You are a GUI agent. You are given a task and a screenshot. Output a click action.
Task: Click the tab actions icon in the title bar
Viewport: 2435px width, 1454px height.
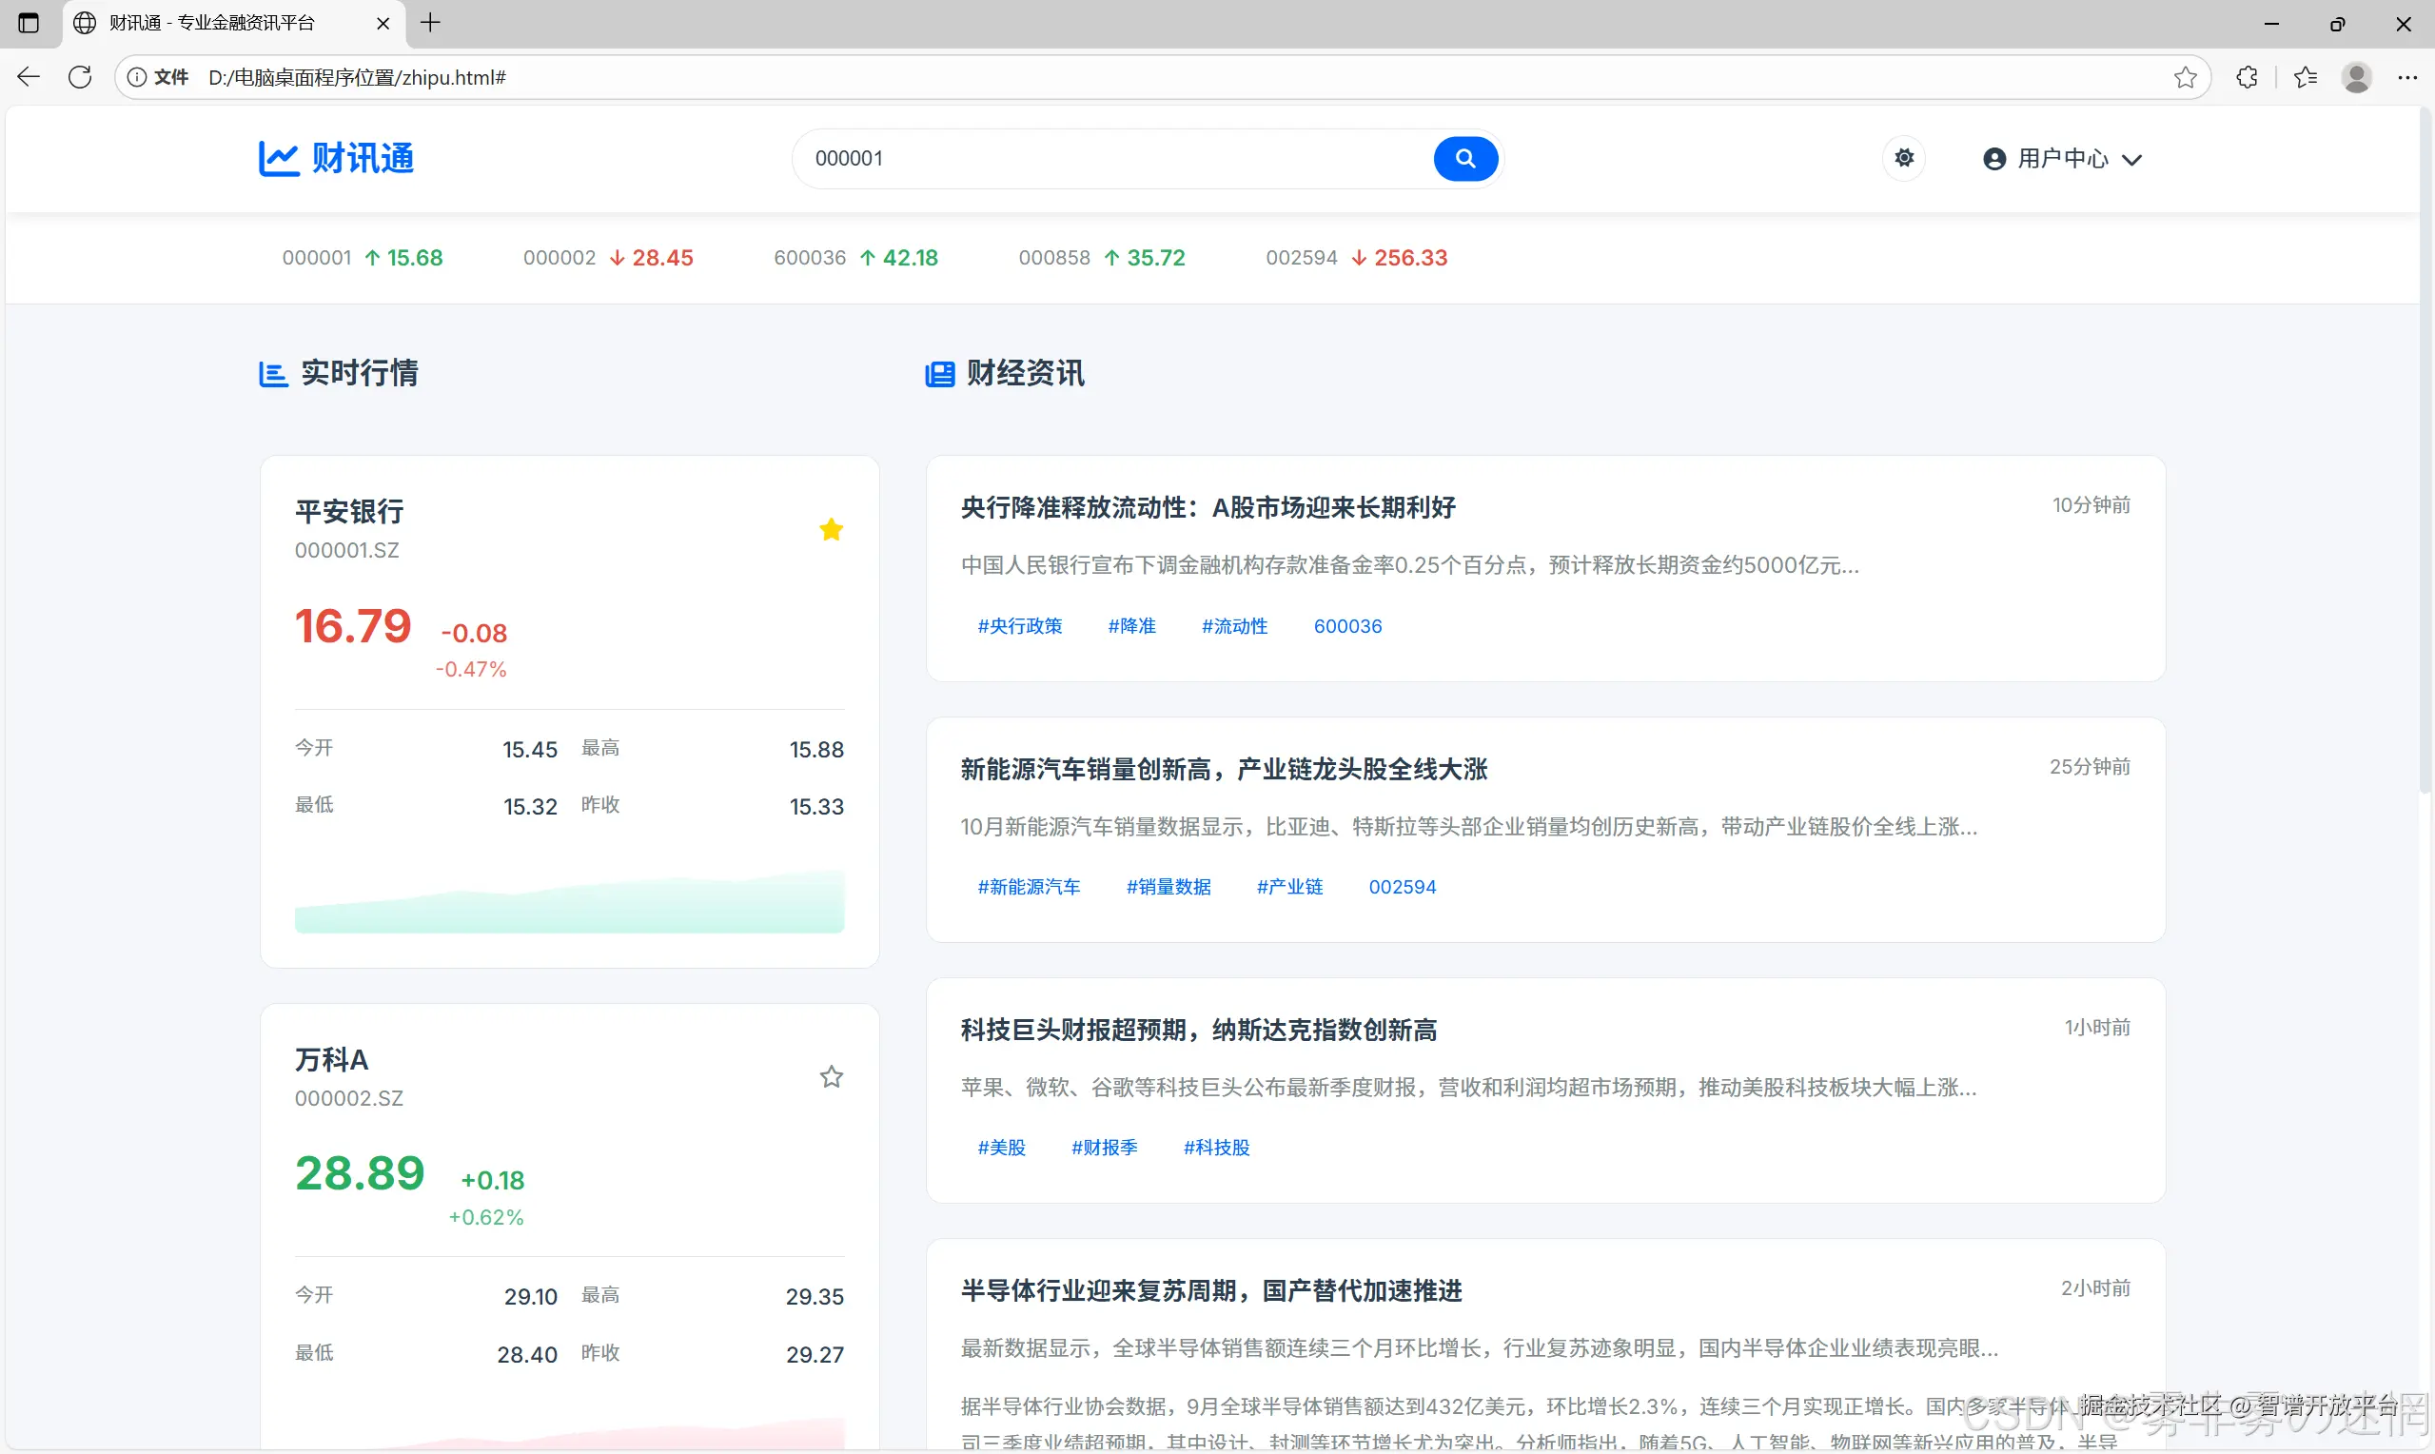tap(29, 23)
